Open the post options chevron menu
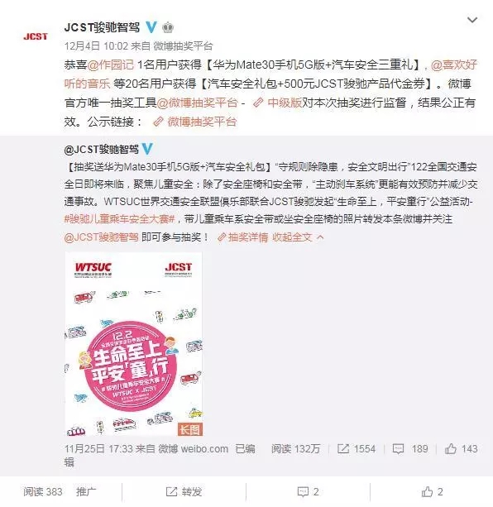This screenshot has width=493, height=507. pyautogui.click(x=472, y=20)
